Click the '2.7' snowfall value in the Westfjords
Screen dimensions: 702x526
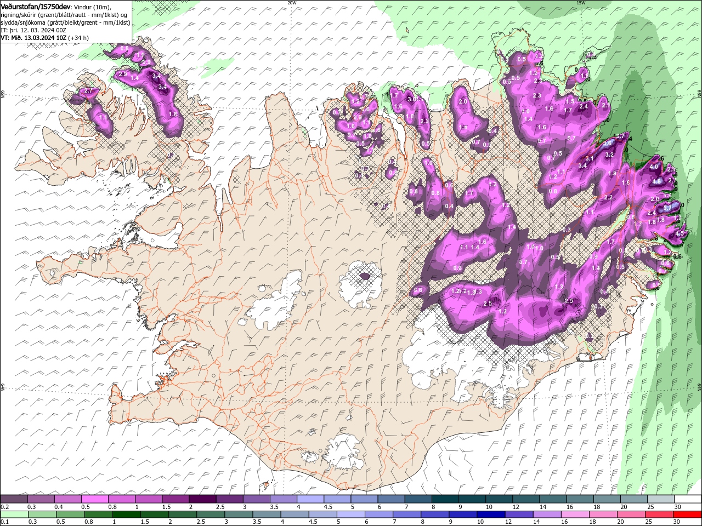point(89,92)
